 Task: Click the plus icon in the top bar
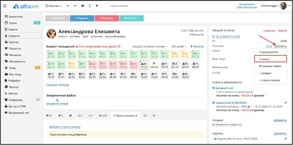(68, 6)
